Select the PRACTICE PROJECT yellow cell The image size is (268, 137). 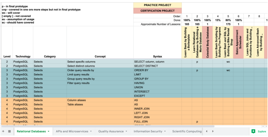[158, 5]
